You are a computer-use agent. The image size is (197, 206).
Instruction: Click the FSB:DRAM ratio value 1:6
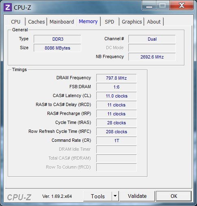[x=117, y=87]
